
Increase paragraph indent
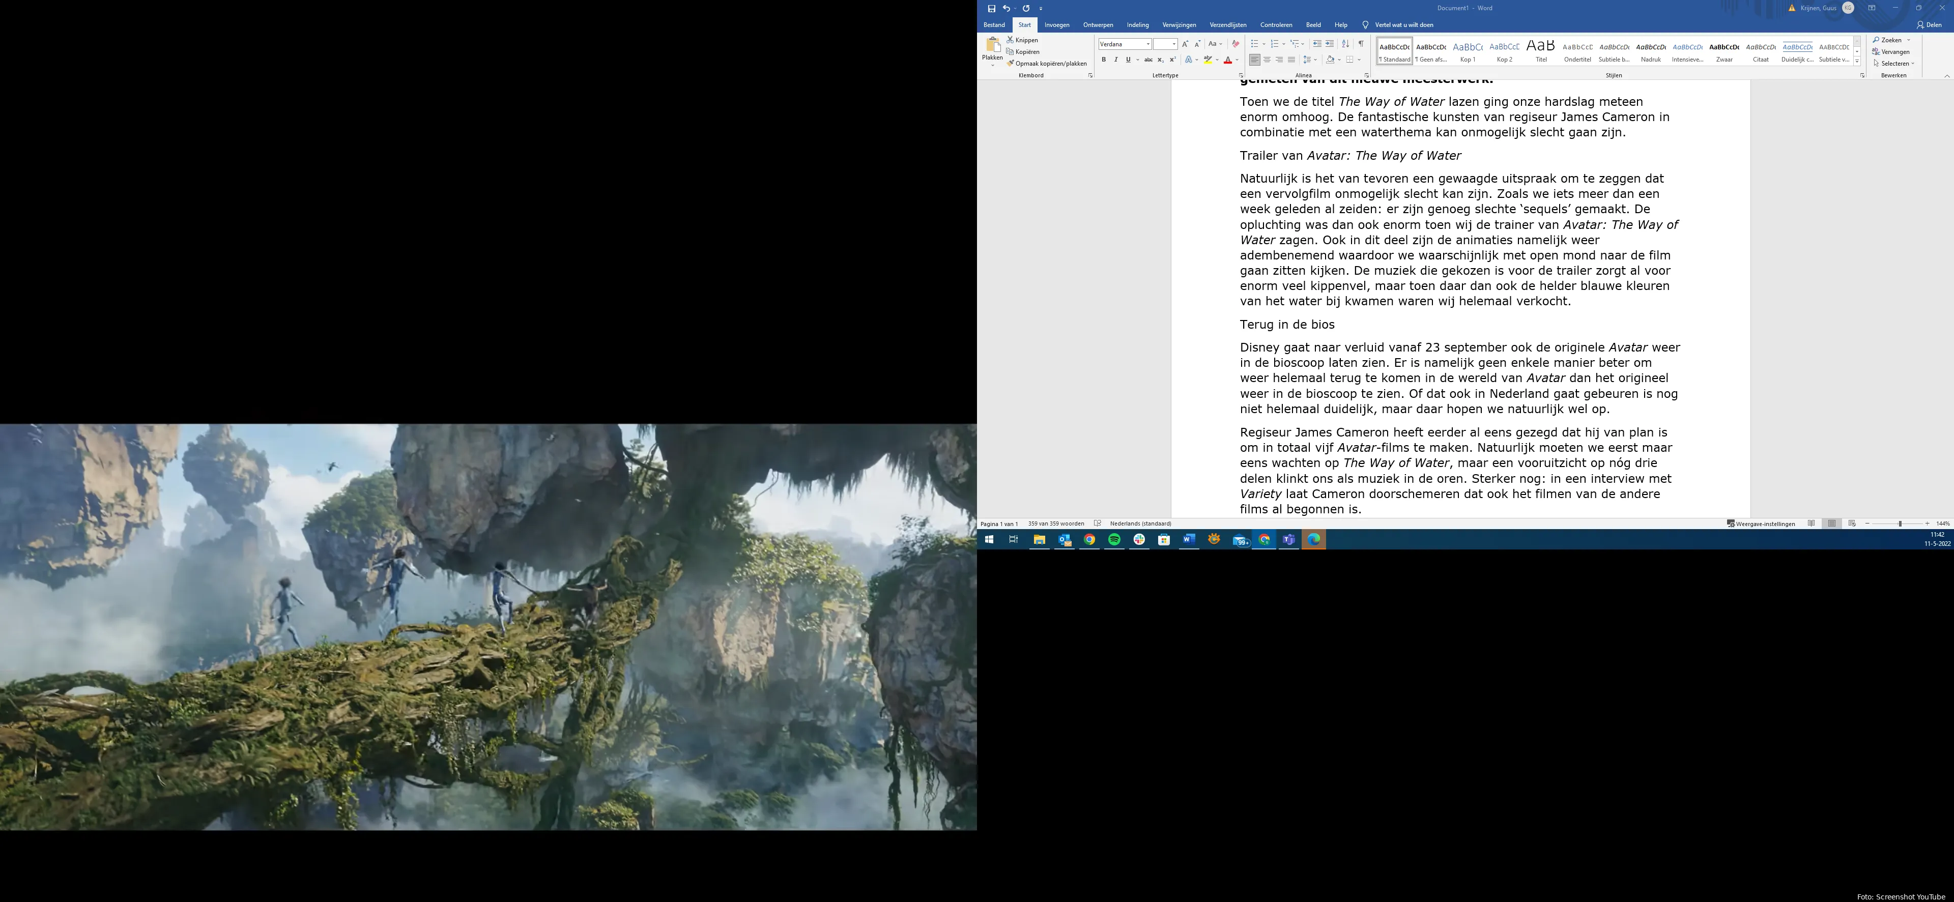coord(1330,44)
